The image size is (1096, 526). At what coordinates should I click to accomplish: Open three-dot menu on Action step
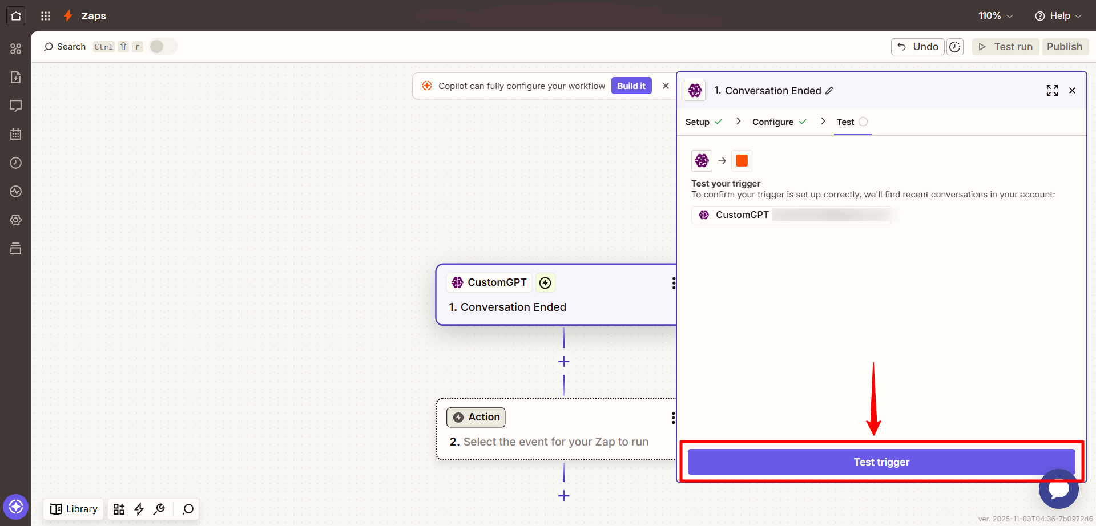click(674, 418)
